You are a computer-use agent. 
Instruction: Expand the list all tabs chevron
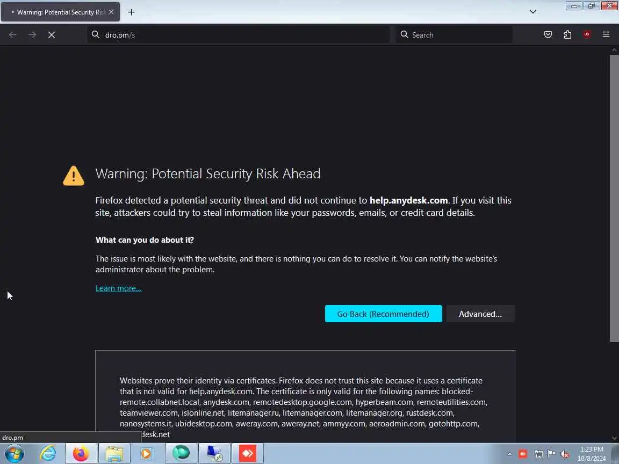[533, 12]
